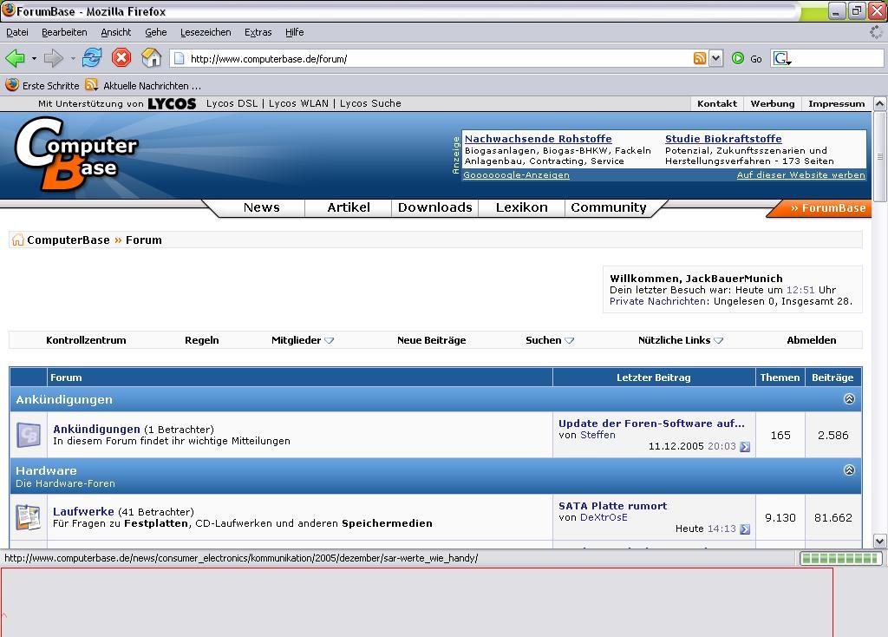Click Auf dieser Website werben link
The width and height of the screenshot is (888, 637).
[800, 175]
